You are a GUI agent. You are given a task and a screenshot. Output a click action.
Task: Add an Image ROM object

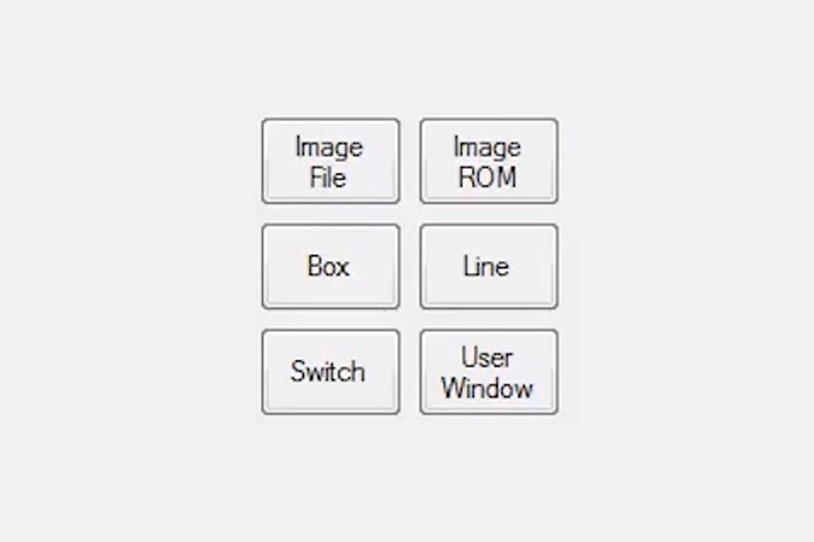[488, 161]
